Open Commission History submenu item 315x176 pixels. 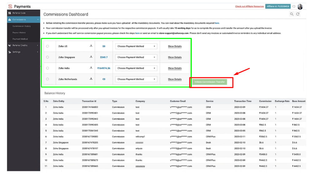point(22,26)
